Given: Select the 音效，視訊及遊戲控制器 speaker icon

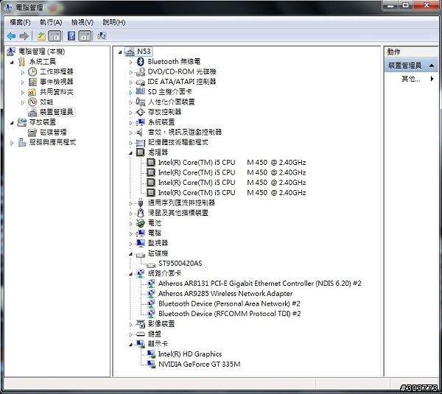Looking at the screenshot, I should point(139,132).
